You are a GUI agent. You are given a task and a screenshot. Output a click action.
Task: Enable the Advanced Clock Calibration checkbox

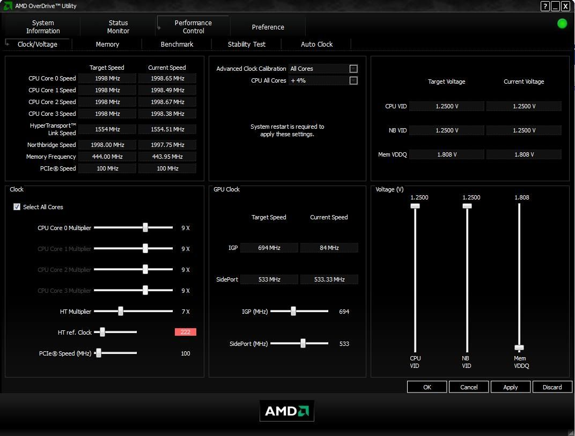pyautogui.click(x=353, y=69)
